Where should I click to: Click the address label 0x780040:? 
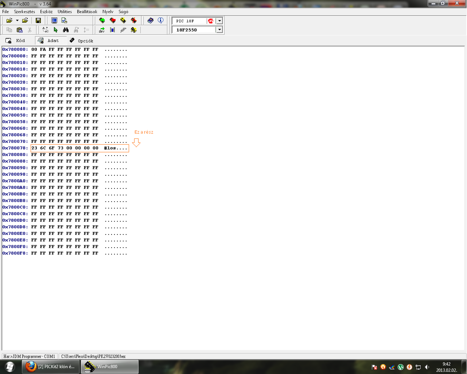click(x=15, y=102)
